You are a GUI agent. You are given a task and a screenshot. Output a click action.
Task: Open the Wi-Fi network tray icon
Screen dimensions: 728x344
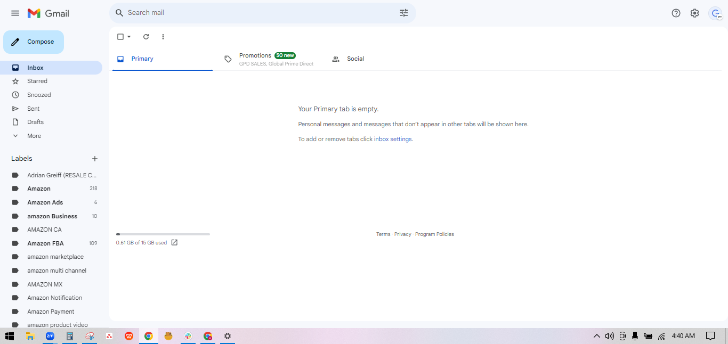[x=661, y=336]
